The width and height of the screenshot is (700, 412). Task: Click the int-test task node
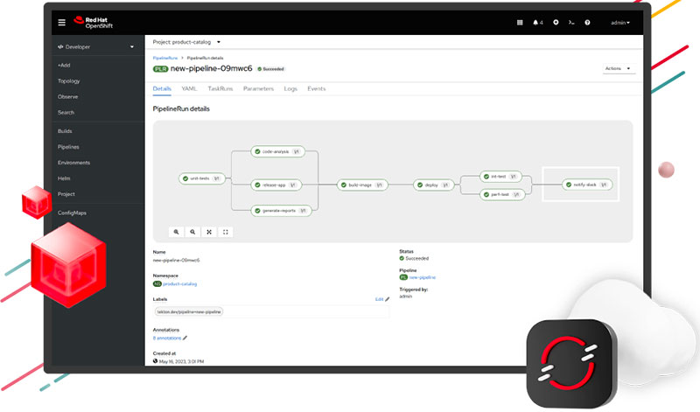point(500,177)
